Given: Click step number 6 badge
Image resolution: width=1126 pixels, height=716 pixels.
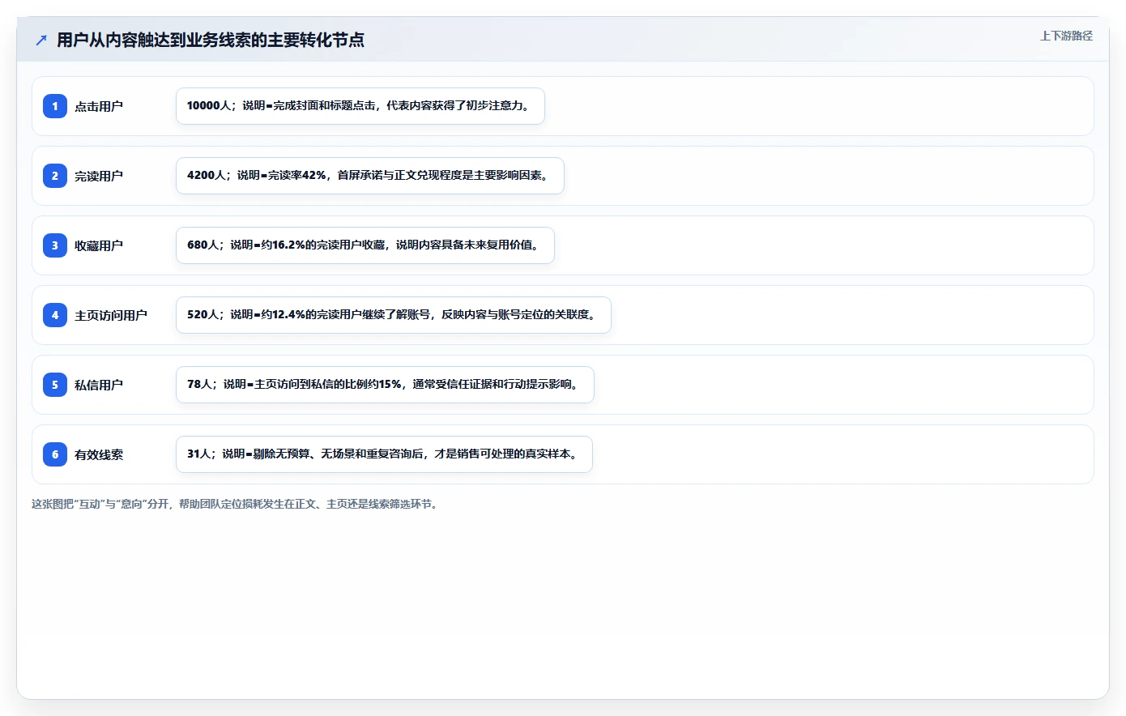Looking at the screenshot, I should click(x=55, y=454).
